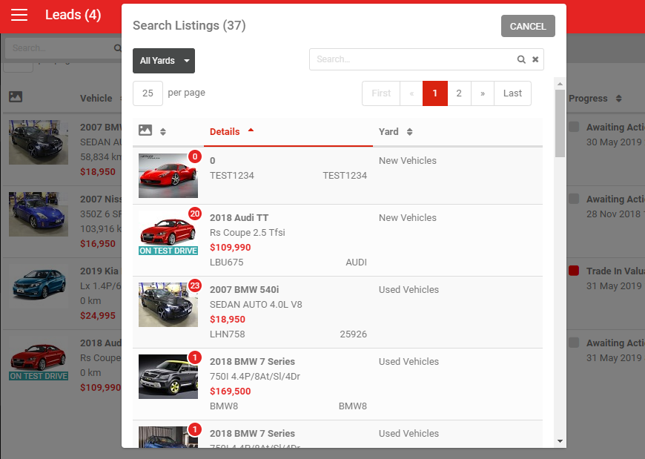
Task: Click the BMW8 registration text
Action: [224, 406]
